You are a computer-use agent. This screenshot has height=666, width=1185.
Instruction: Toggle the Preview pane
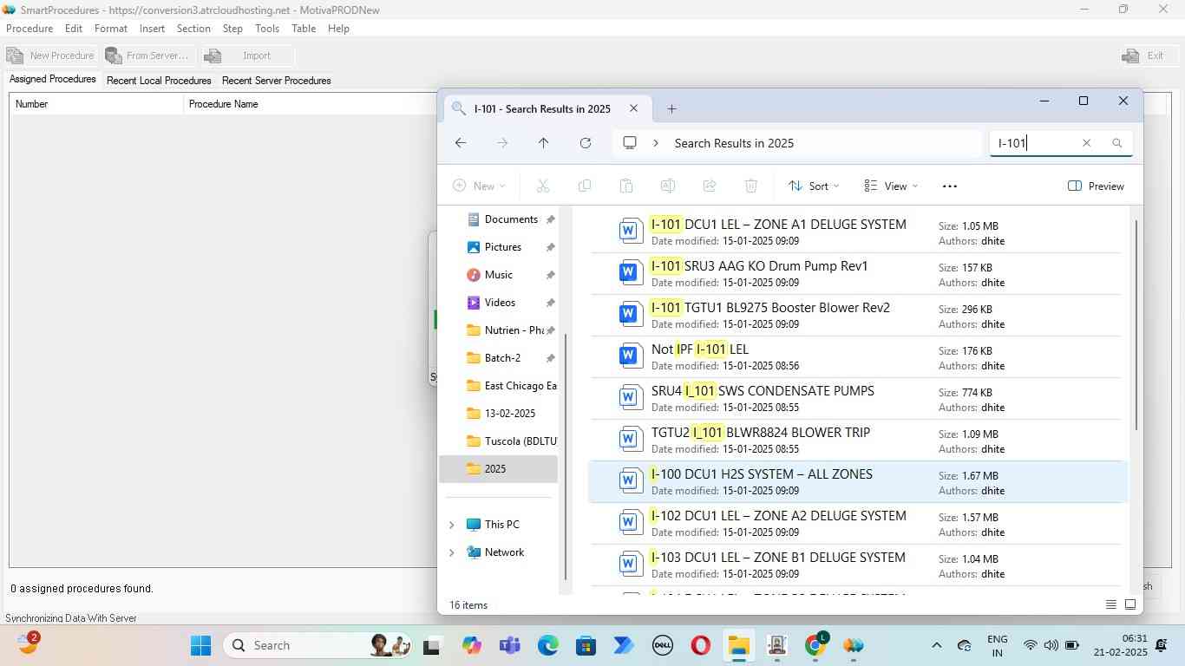(1096, 186)
